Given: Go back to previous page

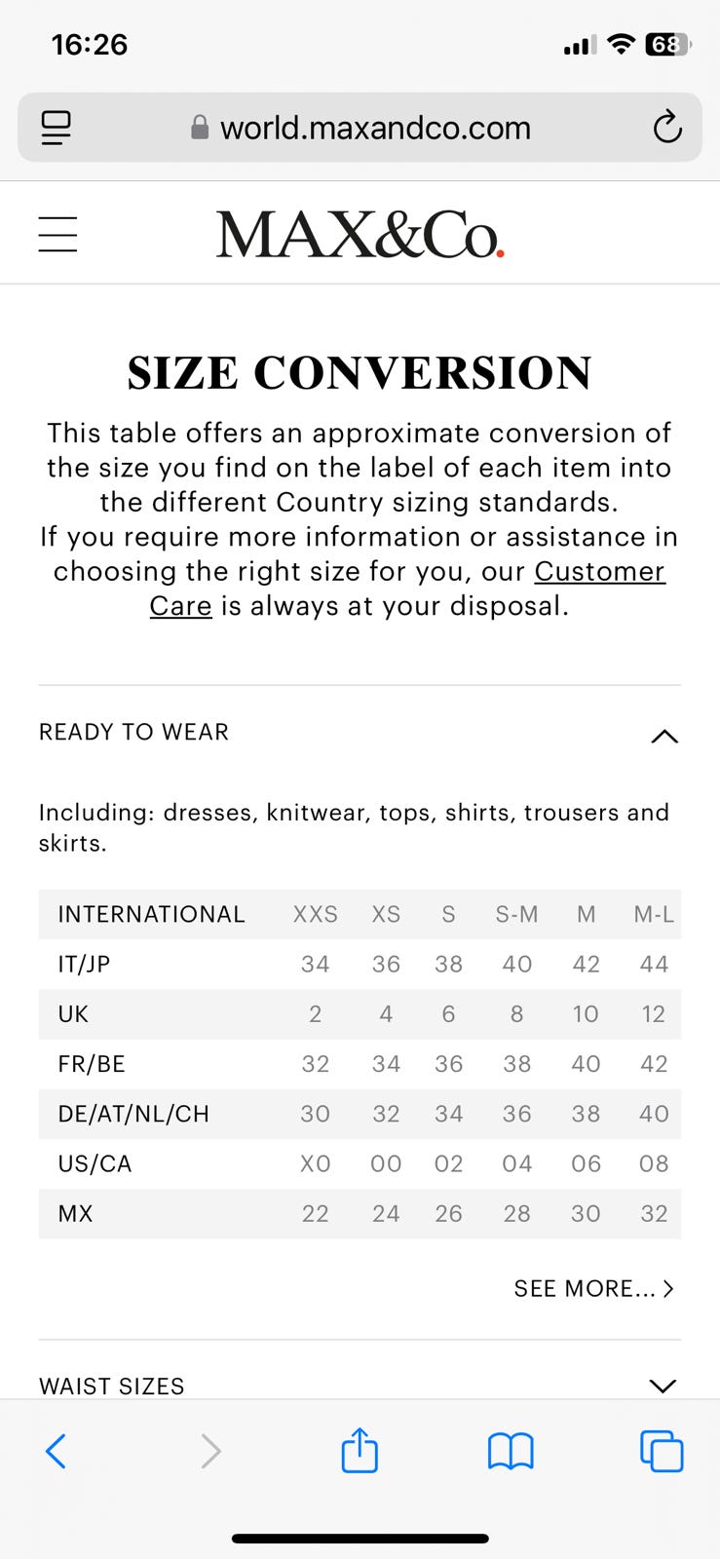Looking at the screenshot, I should tap(57, 1451).
